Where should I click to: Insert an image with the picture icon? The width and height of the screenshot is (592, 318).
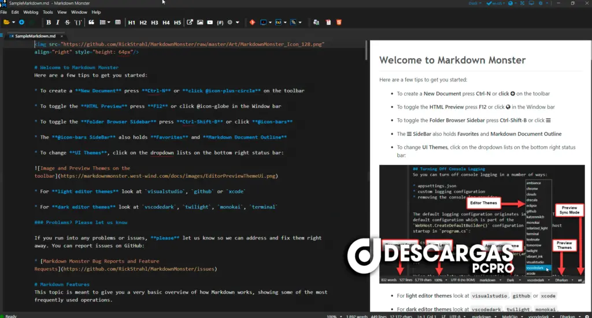coord(200,23)
